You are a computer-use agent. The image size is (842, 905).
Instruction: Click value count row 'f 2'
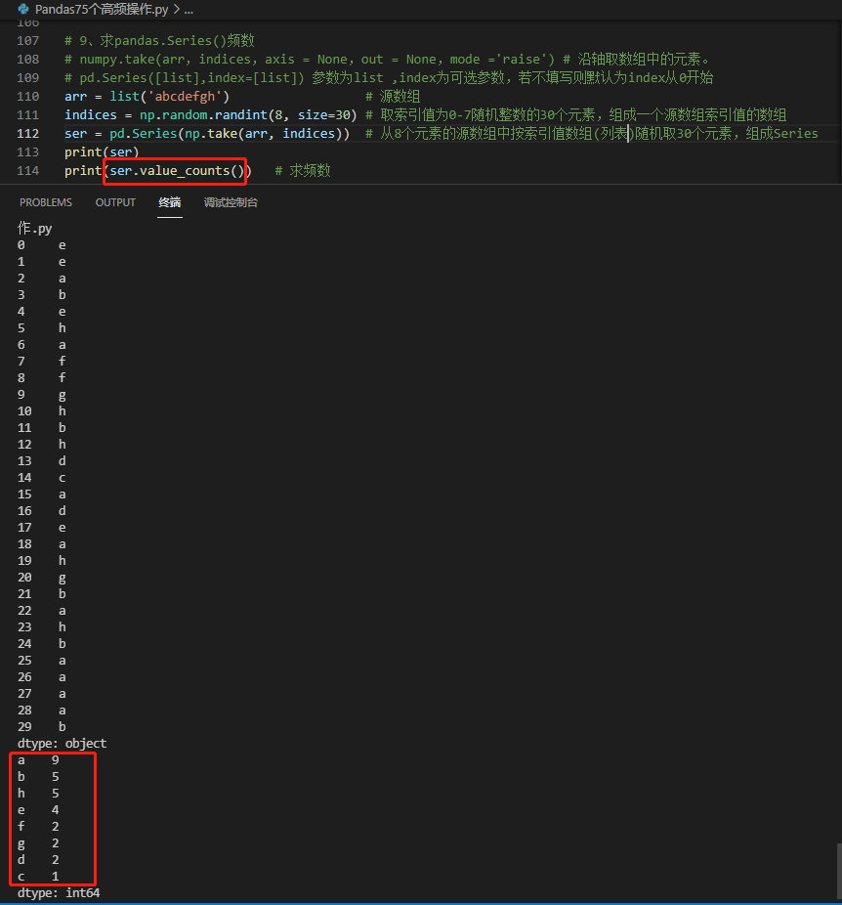tap(38, 827)
